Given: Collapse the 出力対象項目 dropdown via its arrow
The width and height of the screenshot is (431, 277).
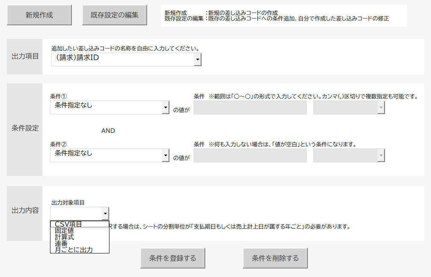Looking at the screenshot, I should point(105,213).
